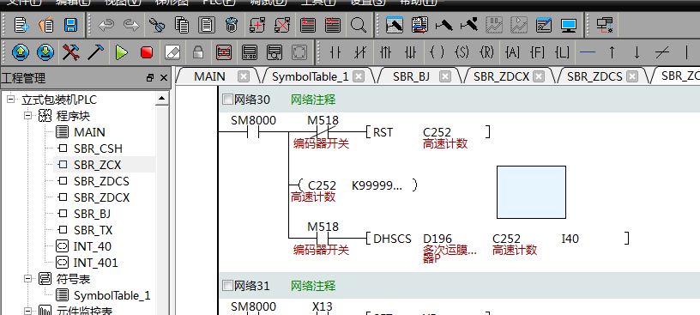700x315 pixels.
Task: Select INT_401 interrupt in the tree
Action: [x=95, y=263]
